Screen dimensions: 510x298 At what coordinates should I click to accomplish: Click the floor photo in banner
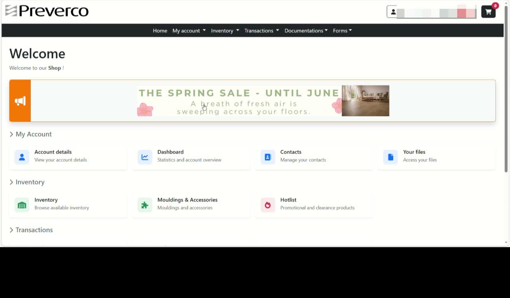(x=365, y=101)
